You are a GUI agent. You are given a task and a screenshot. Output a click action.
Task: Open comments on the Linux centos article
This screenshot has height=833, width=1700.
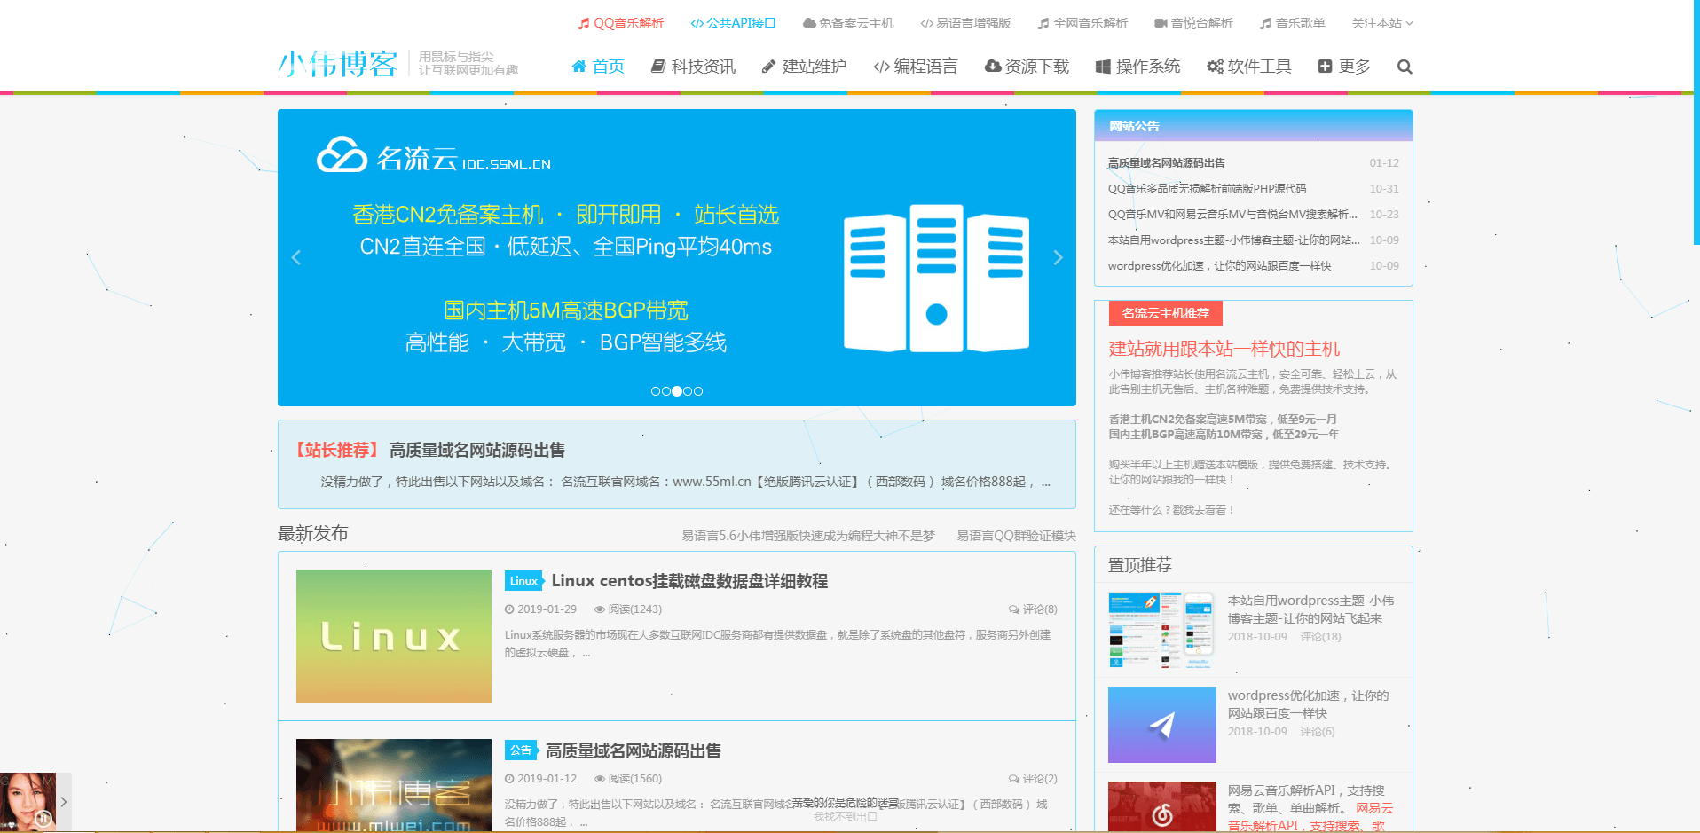tap(1033, 609)
